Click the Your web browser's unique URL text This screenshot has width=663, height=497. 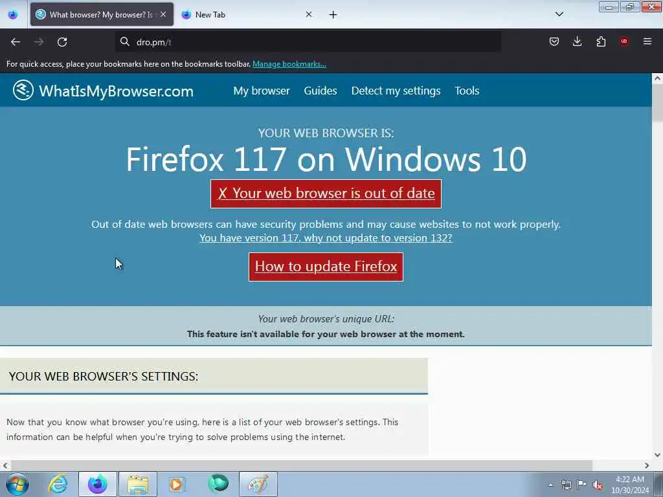326,319
